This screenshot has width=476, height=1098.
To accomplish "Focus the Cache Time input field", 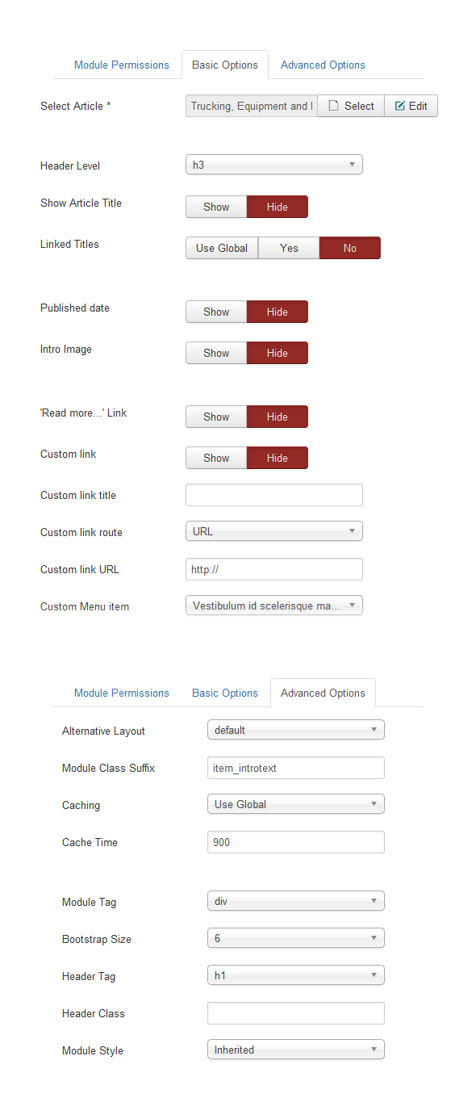I will pyautogui.click(x=296, y=842).
